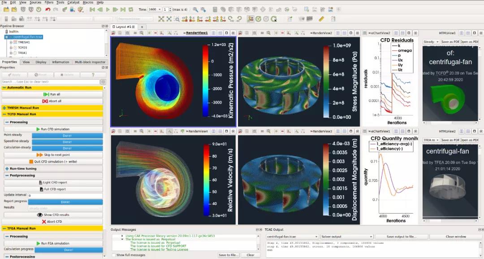Split RenderView1 vertically

(x=220, y=33)
